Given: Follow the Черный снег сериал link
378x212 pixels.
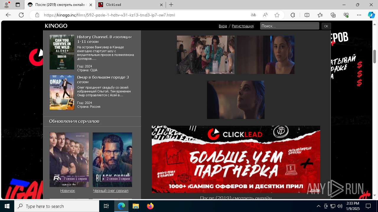Looking at the screenshot, I should point(111,191).
